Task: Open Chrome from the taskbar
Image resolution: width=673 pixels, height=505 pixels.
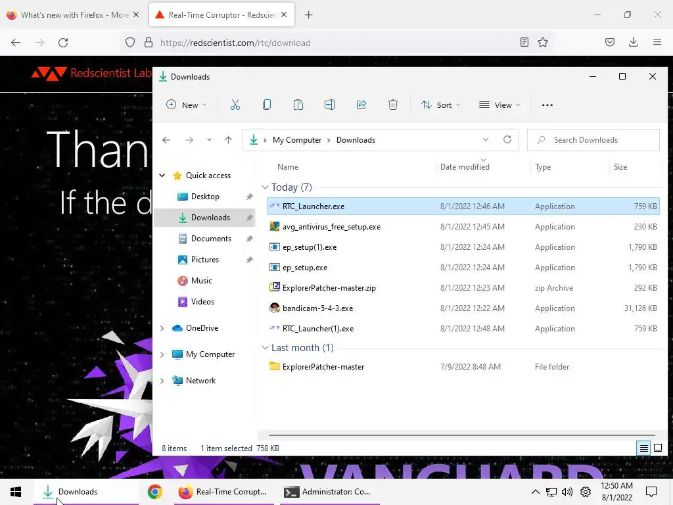Action: click(x=154, y=492)
